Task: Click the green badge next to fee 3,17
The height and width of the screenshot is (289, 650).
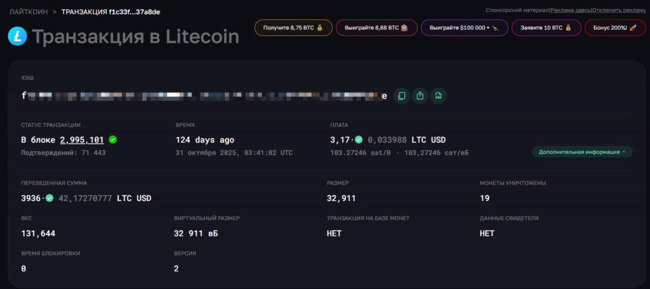Action: click(359, 140)
